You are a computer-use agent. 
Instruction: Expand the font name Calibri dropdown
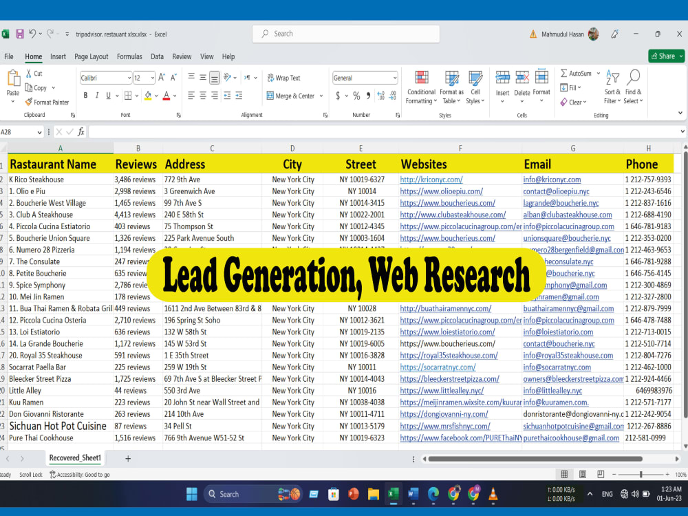(129, 78)
